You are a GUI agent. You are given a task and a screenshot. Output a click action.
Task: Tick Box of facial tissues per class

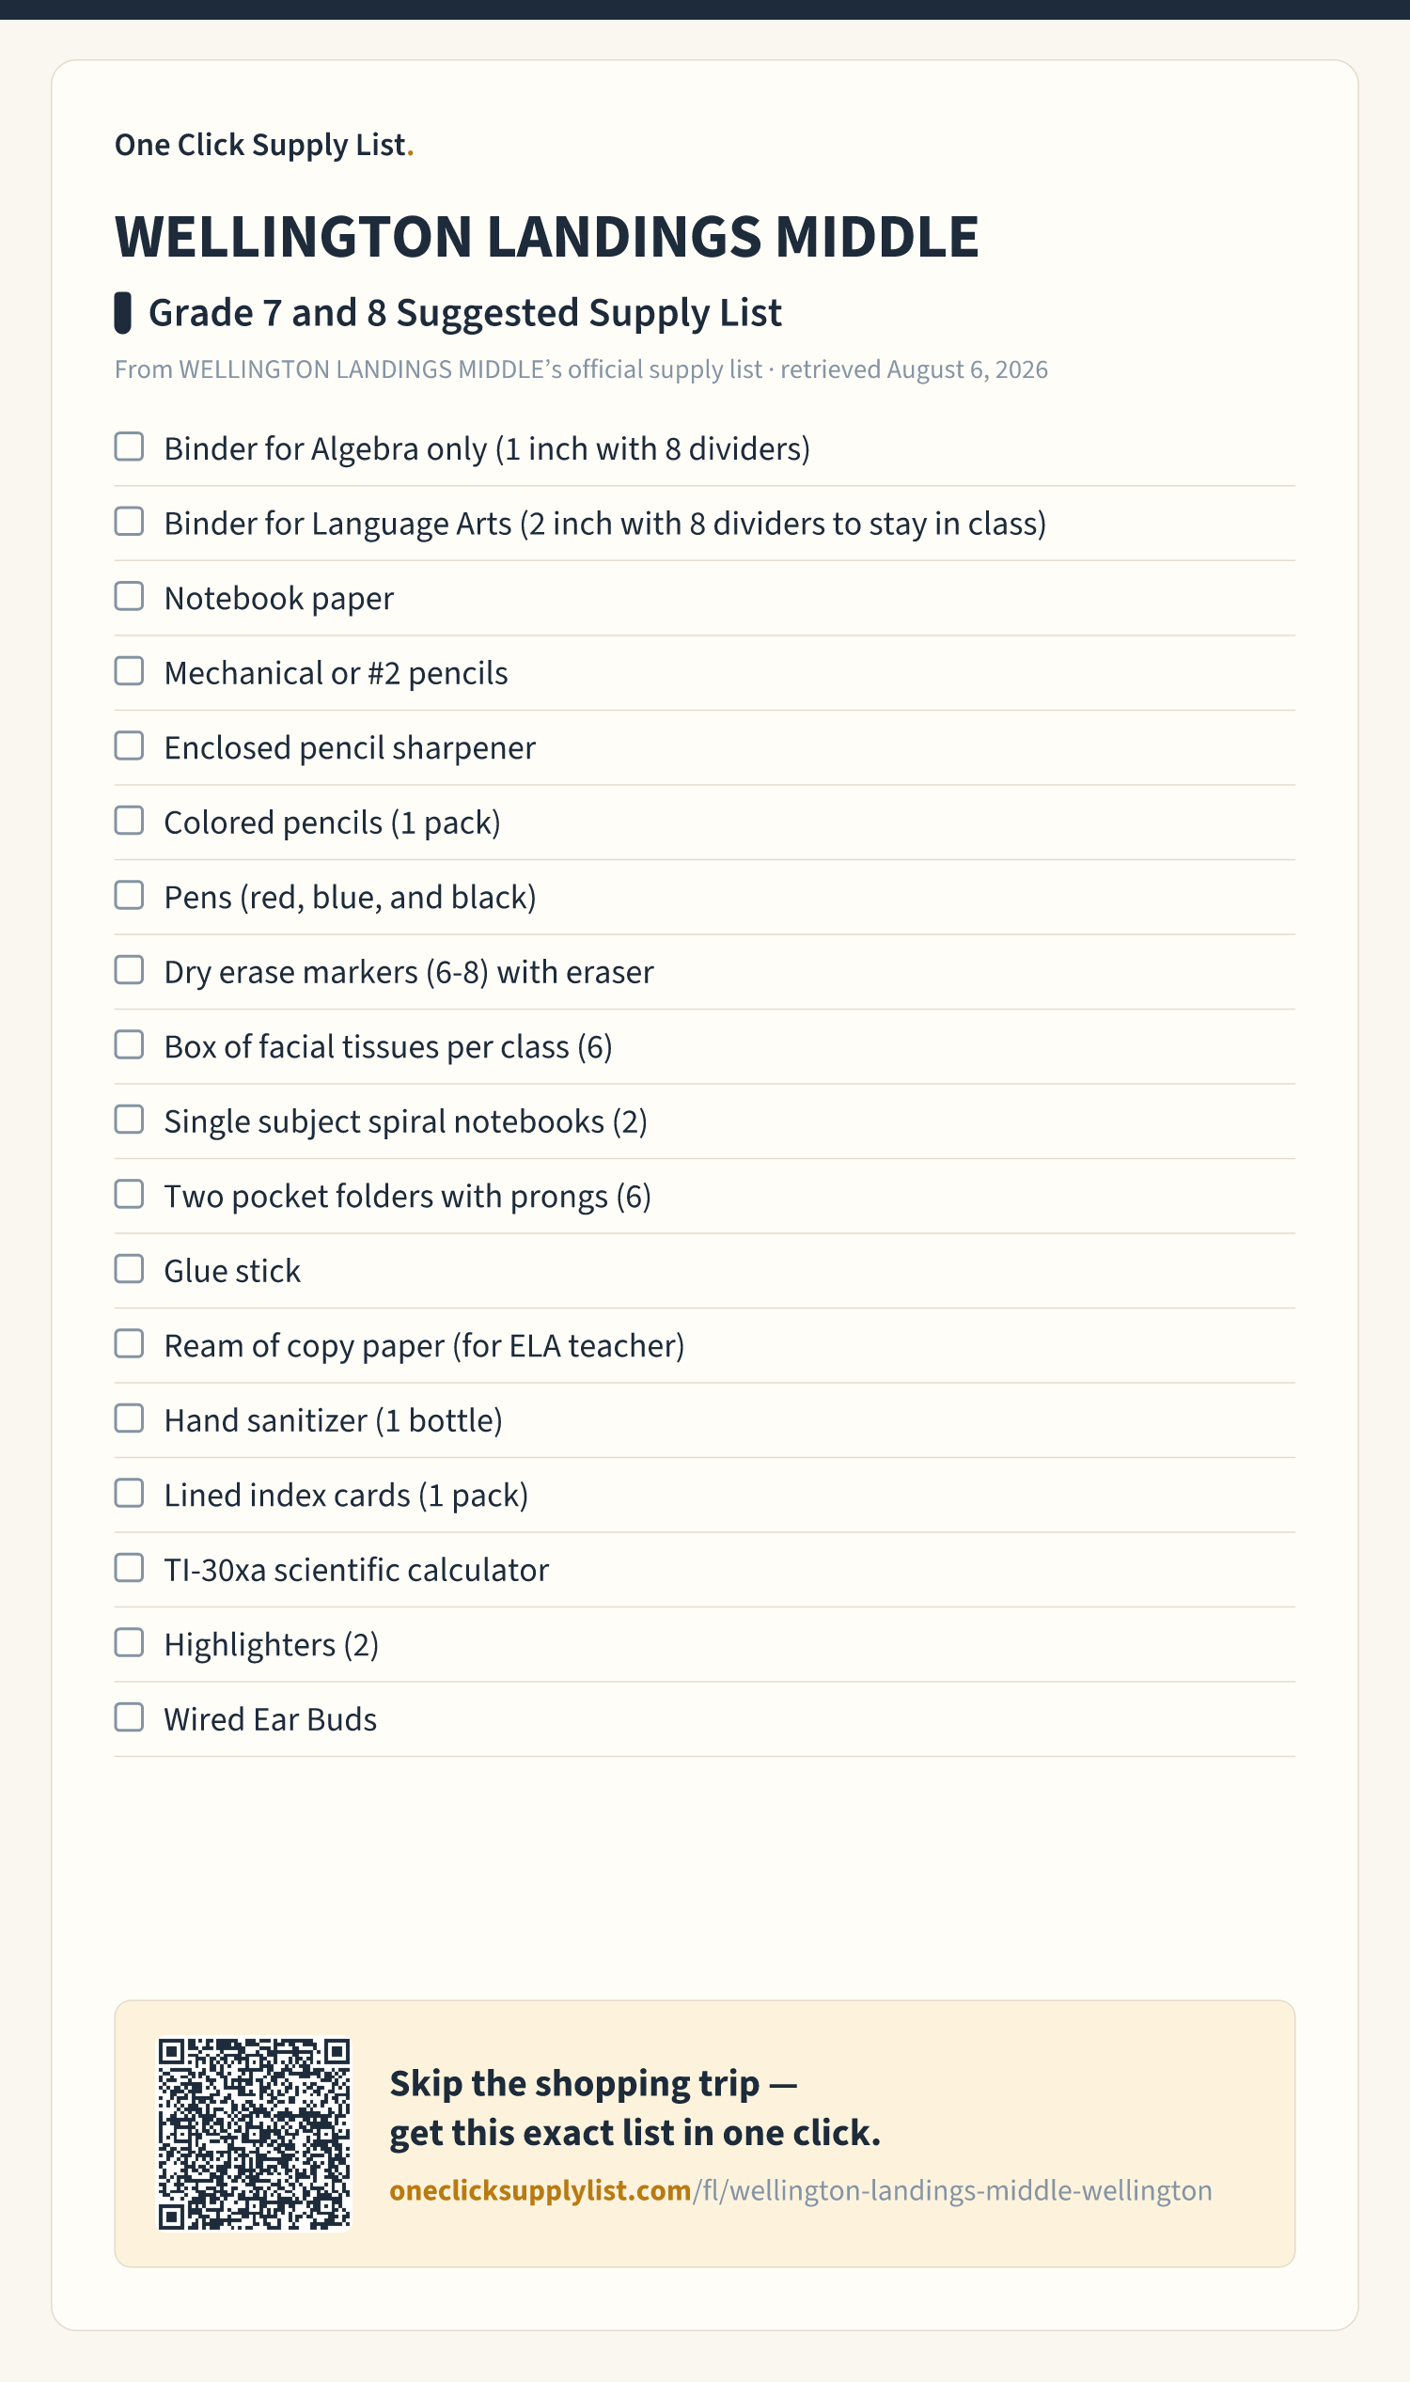click(x=129, y=1045)
